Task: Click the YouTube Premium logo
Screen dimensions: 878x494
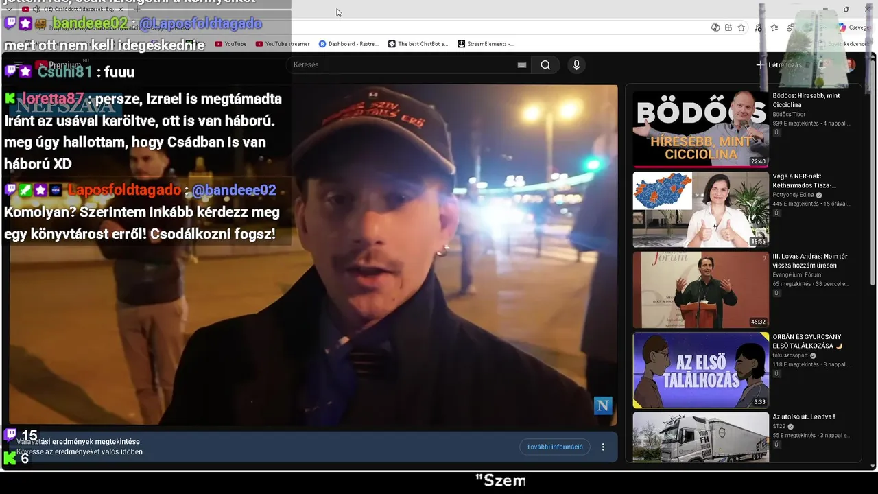Action: [58, 65]
